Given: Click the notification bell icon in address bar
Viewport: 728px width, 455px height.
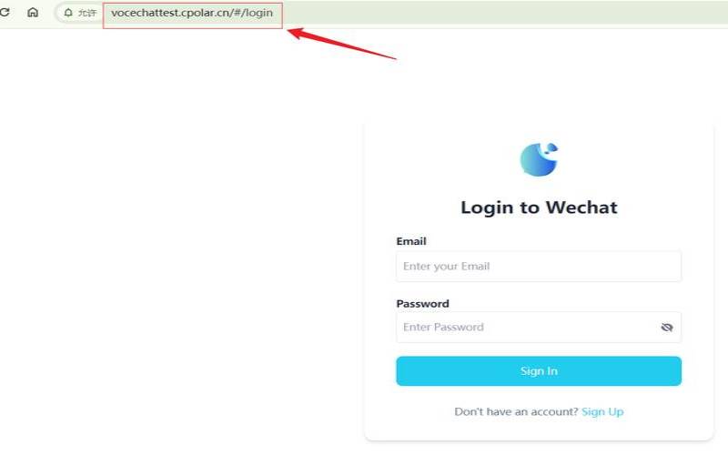Looking at the screenshot, I should (68, 13).
